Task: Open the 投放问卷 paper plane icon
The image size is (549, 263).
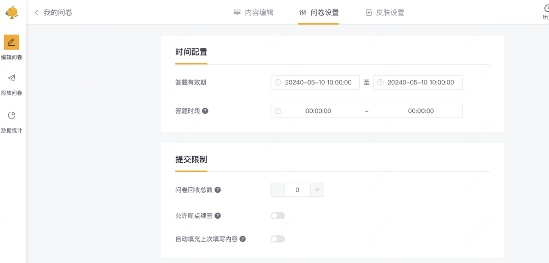Action: coord(12,78)
